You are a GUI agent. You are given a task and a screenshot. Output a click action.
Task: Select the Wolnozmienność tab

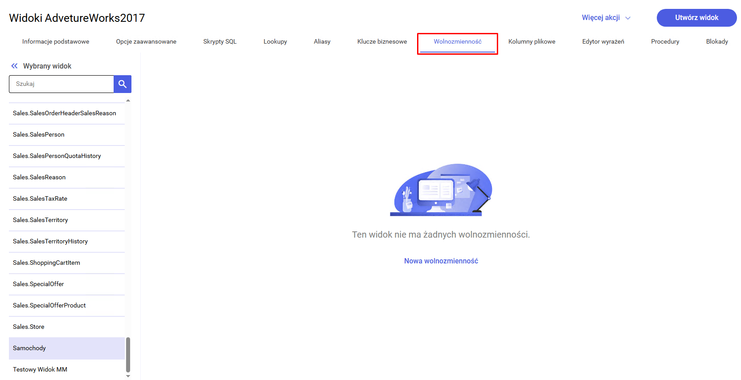pos(458,41)
